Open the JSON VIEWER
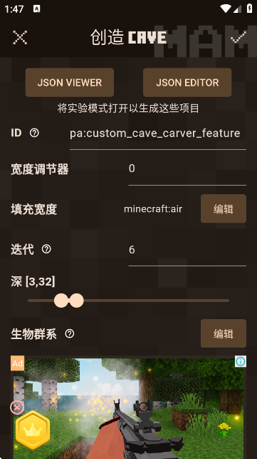257x459 pixels. coord(70,83)
